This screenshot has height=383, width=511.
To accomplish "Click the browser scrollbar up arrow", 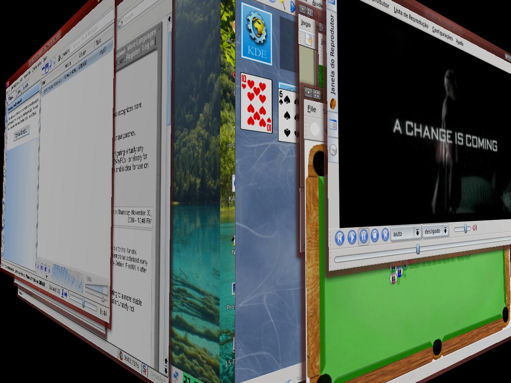I will [169, 19].
